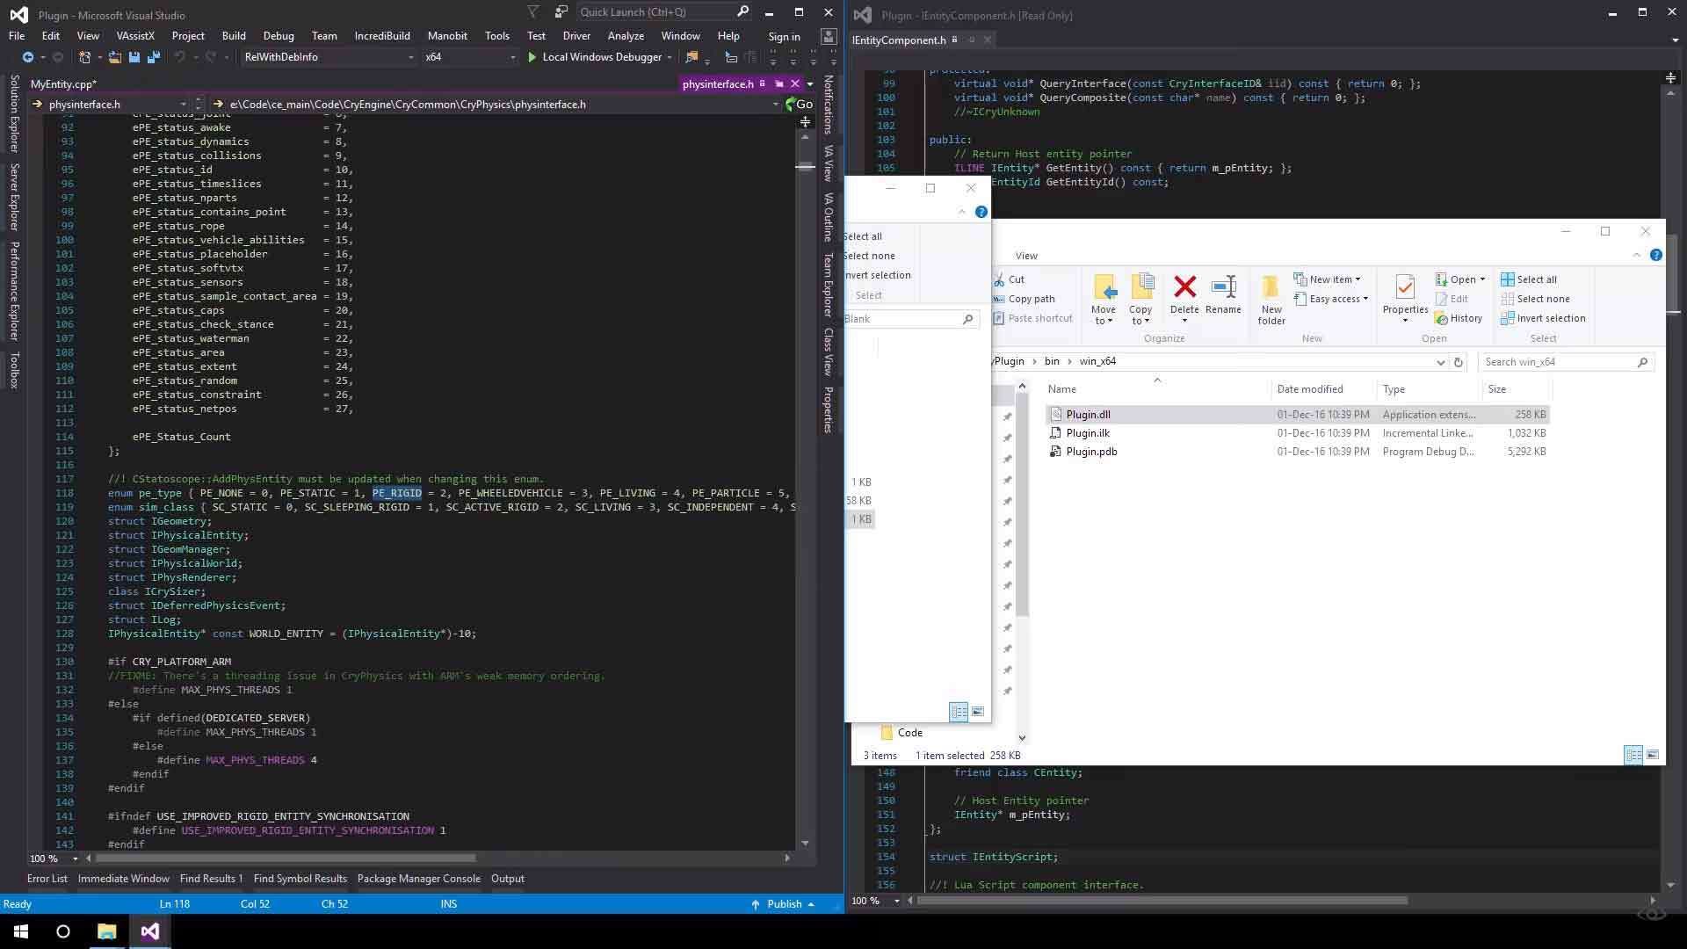Open the View ribbon tab in Explorer
1687x949 pixels.
click(1026, 256)
